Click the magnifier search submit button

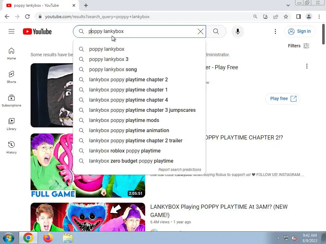(216, 31)
